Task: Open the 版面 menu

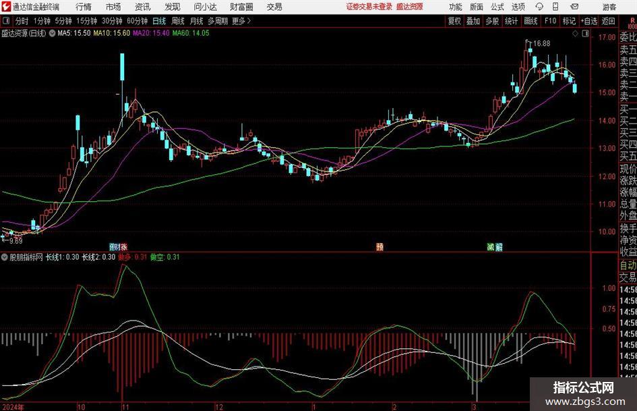Action: (476, 7)
